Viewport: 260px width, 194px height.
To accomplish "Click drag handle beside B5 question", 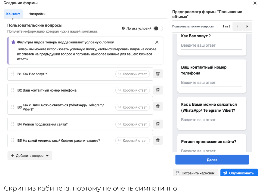I will [13, 140].
